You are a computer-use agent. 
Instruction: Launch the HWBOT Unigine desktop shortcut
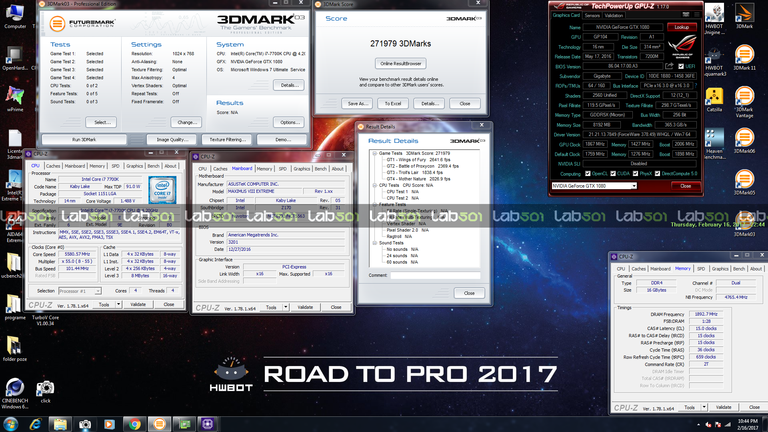point(714,19)
